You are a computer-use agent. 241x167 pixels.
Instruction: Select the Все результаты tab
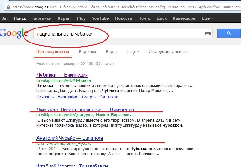pos(52,52)
